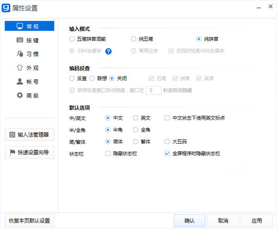Screen dimensions: 277x229
Task: Open the 输入法管理器 button
Action: [x=30, y=135]
